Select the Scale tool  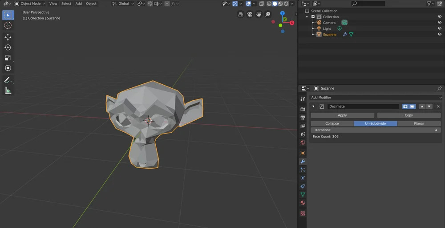click(8, 58)
